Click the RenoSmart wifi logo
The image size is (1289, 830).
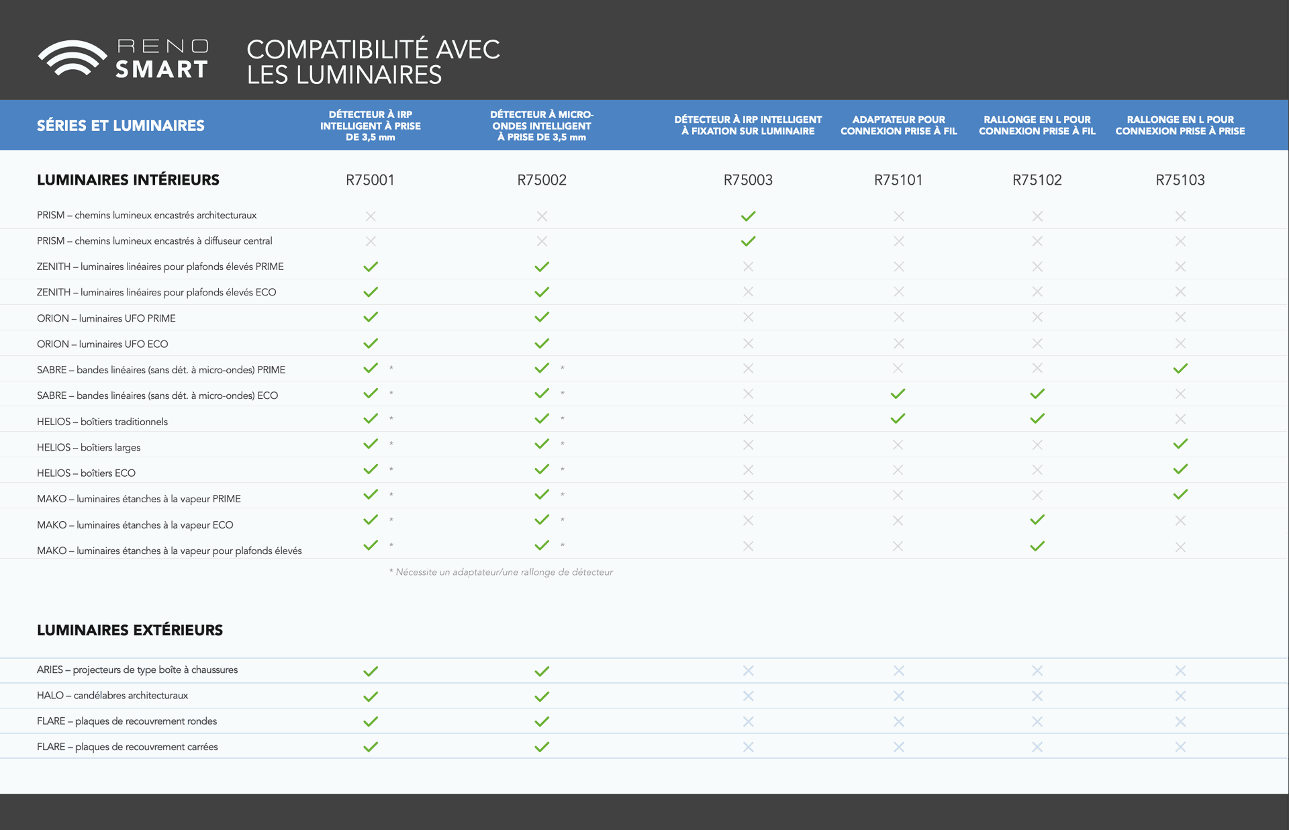(73, 58)
